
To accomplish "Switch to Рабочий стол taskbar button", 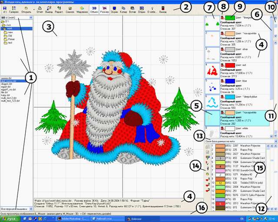I will [x=108, y=219].
